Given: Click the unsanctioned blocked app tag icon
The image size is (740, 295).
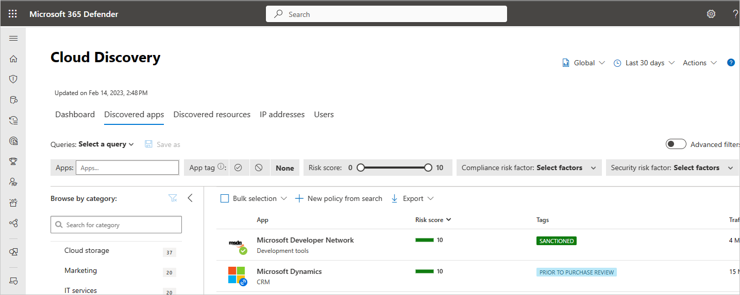Looking at the screenshot, I should coord(259,168).
